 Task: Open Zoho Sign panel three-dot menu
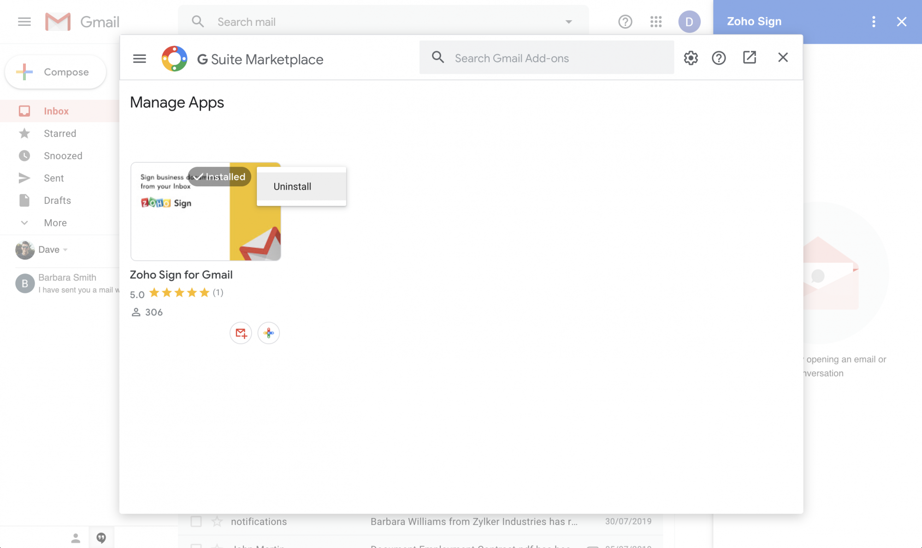(x=874, y=22)
